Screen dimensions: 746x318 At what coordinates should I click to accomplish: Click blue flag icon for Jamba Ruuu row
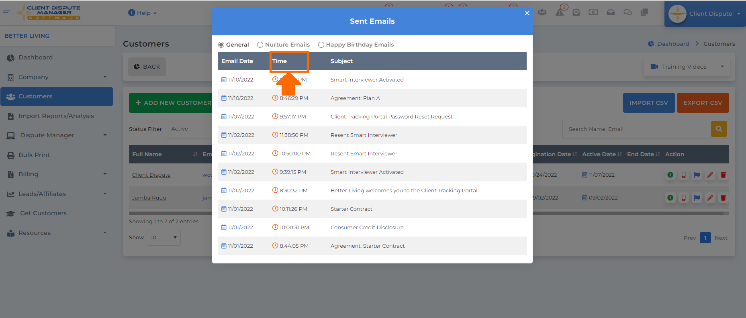(697, 198)
